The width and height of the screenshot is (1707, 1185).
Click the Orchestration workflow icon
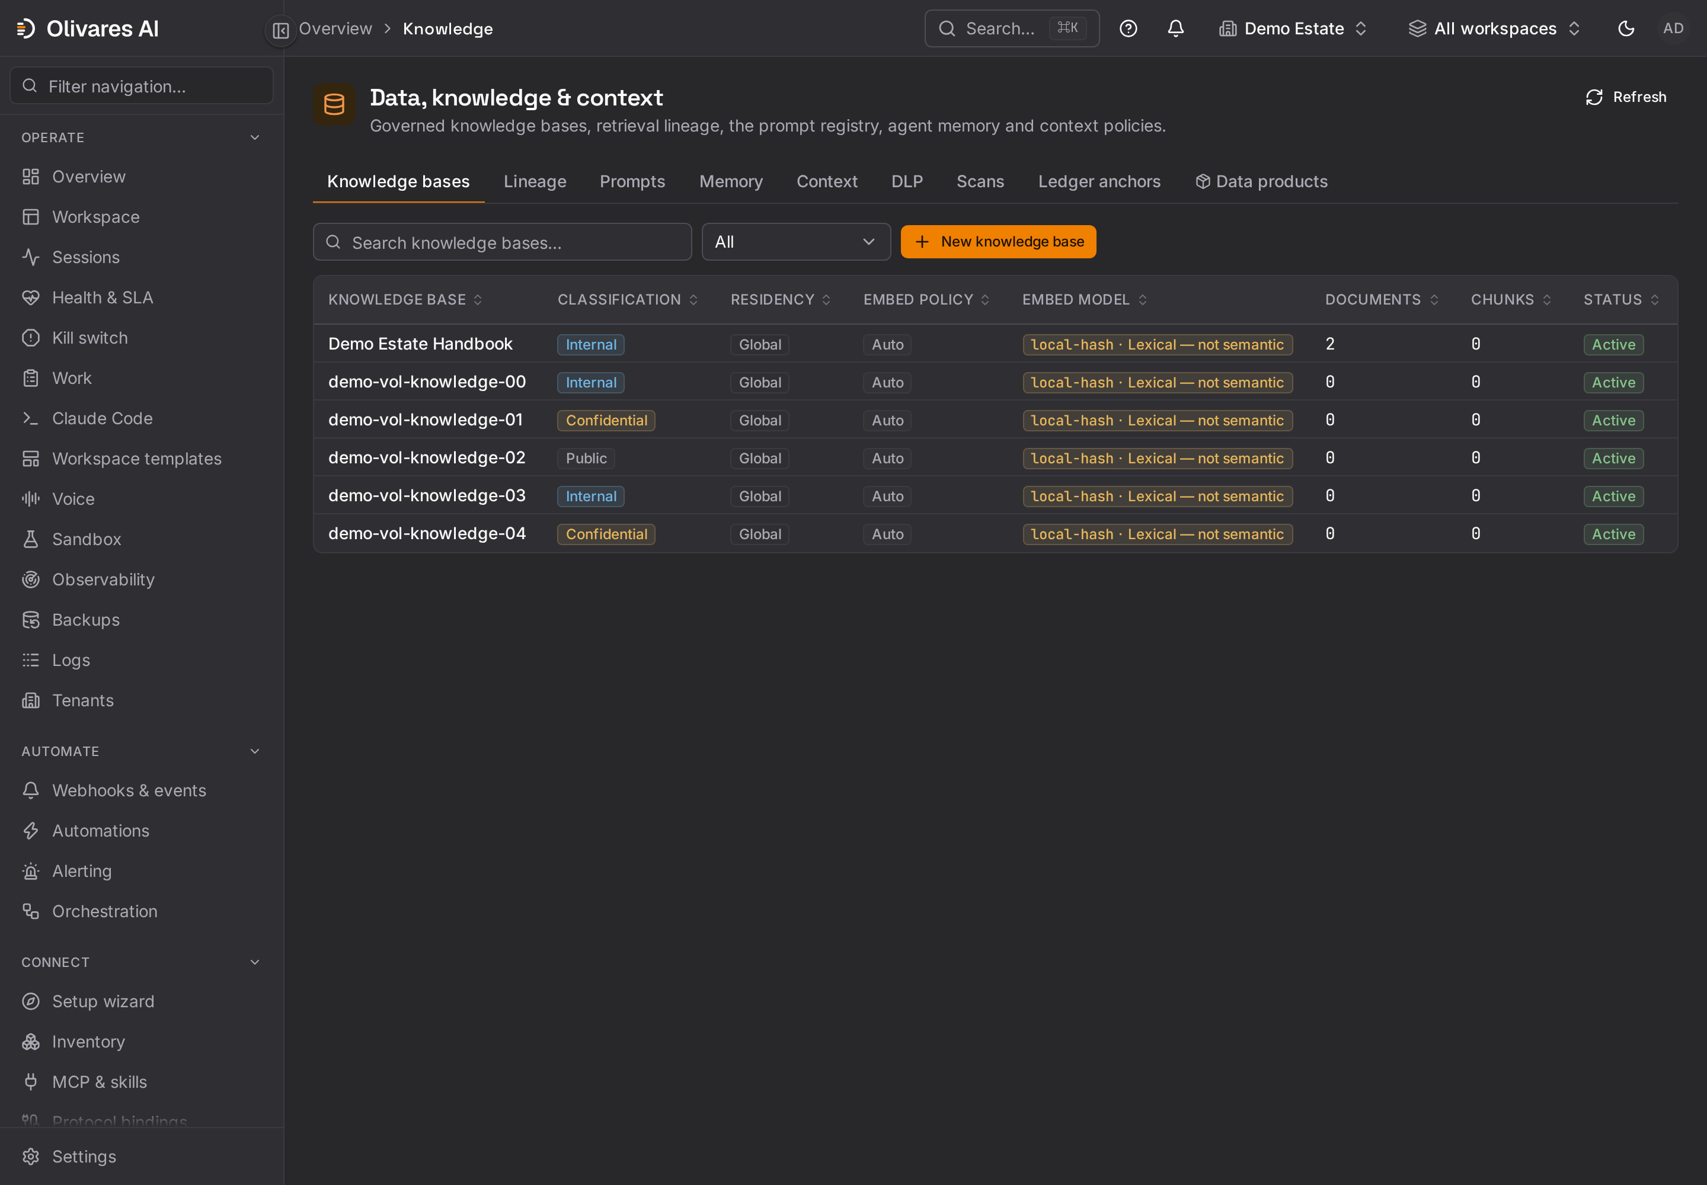[30, 911]
